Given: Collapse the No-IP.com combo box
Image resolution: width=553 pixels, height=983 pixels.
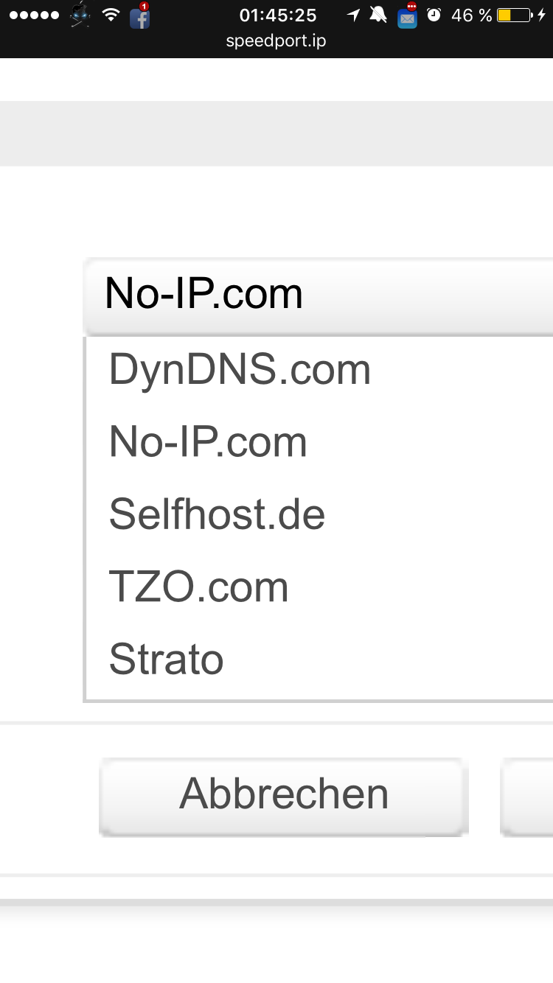Looking at the screenshot, I should tap(204, 293).
